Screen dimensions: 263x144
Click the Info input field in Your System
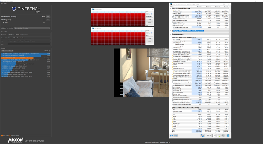coord(29,44)
